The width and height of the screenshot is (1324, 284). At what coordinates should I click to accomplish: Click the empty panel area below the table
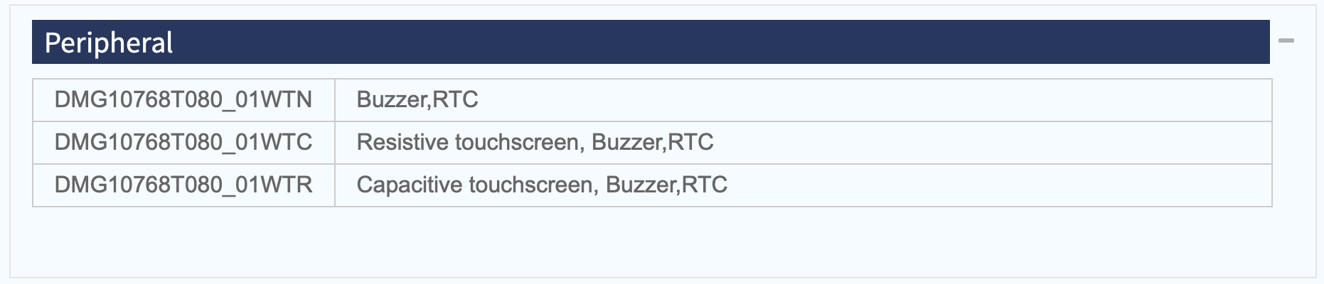[x=651, y=241]
